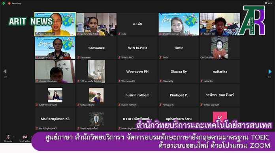Image resolution: width=275 pixels, height=153 pixels.
Task: Click the large nusirin rothom name text
Action: pyautogui.click(x=137, y=95)
